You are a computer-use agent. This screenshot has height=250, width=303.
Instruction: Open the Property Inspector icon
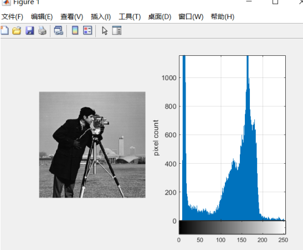[x=117, y=30]
